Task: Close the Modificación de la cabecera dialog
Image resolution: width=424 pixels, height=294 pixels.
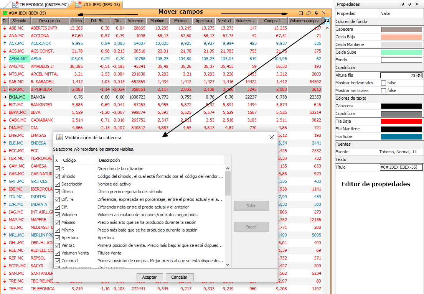Action: pos(272,137)
